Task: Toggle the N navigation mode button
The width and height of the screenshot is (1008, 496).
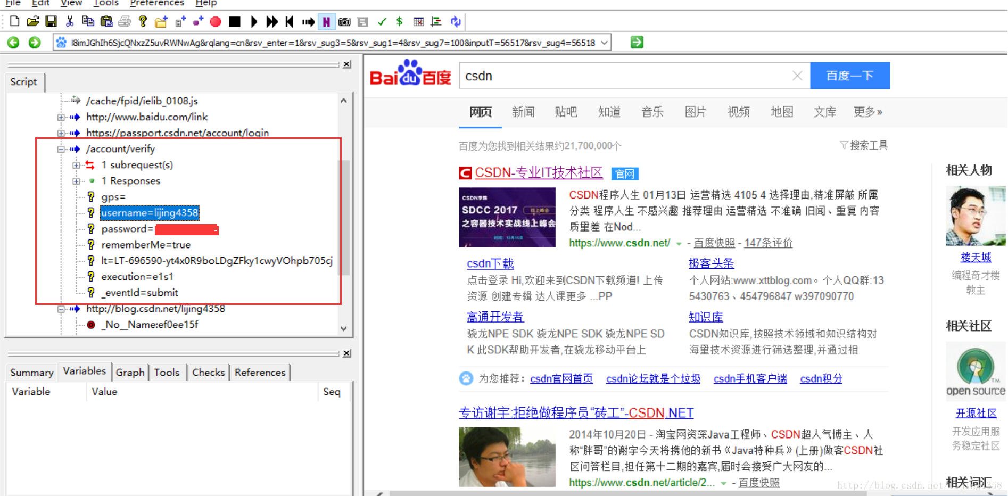Action: tap(326, 21)
